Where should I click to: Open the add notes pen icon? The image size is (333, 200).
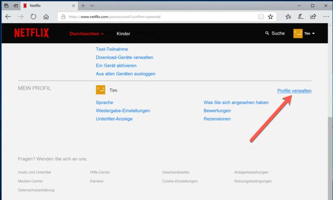[301, 17]
